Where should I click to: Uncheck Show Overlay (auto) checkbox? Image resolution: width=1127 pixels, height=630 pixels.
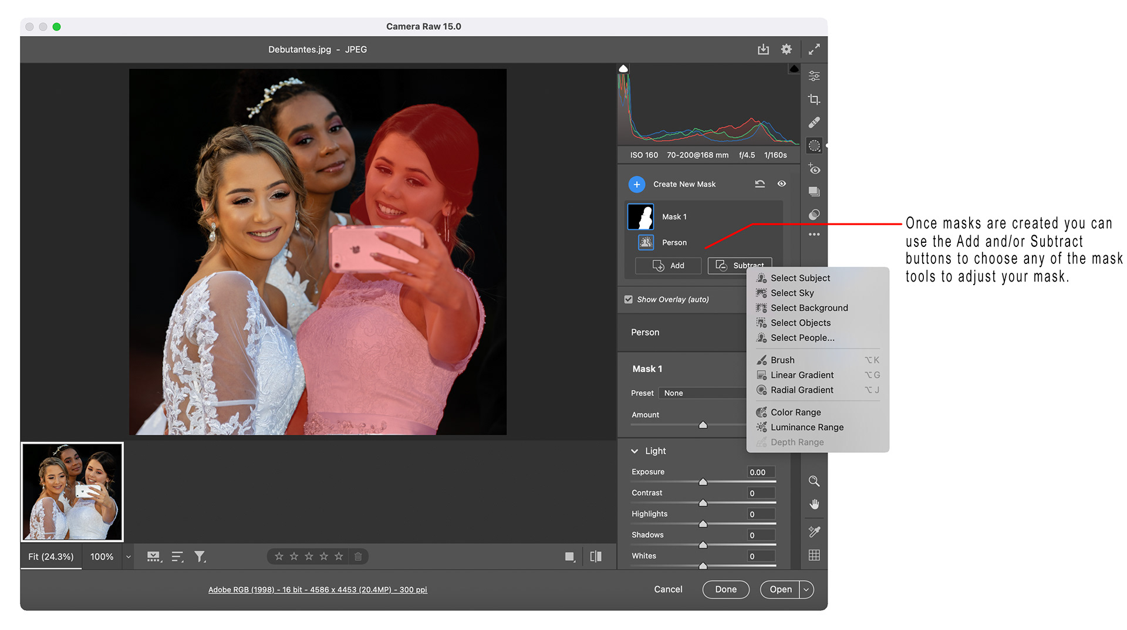tap(629, 299)
